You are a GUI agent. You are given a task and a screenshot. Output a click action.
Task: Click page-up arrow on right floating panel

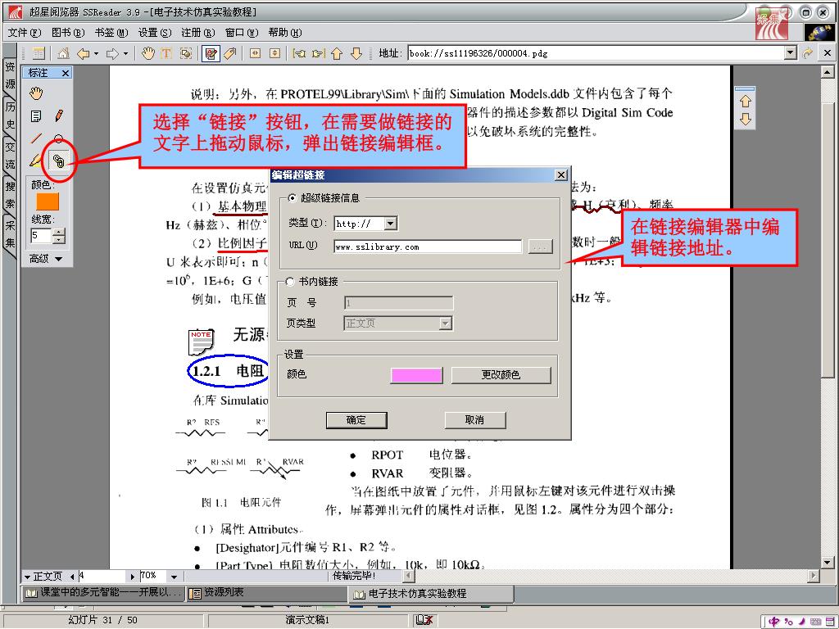tap(745, 101)
